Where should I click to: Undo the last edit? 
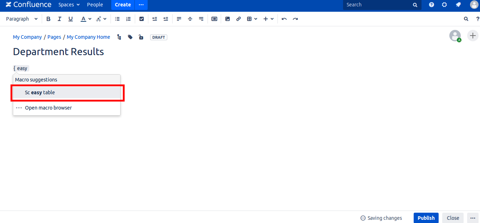[284, 19]
